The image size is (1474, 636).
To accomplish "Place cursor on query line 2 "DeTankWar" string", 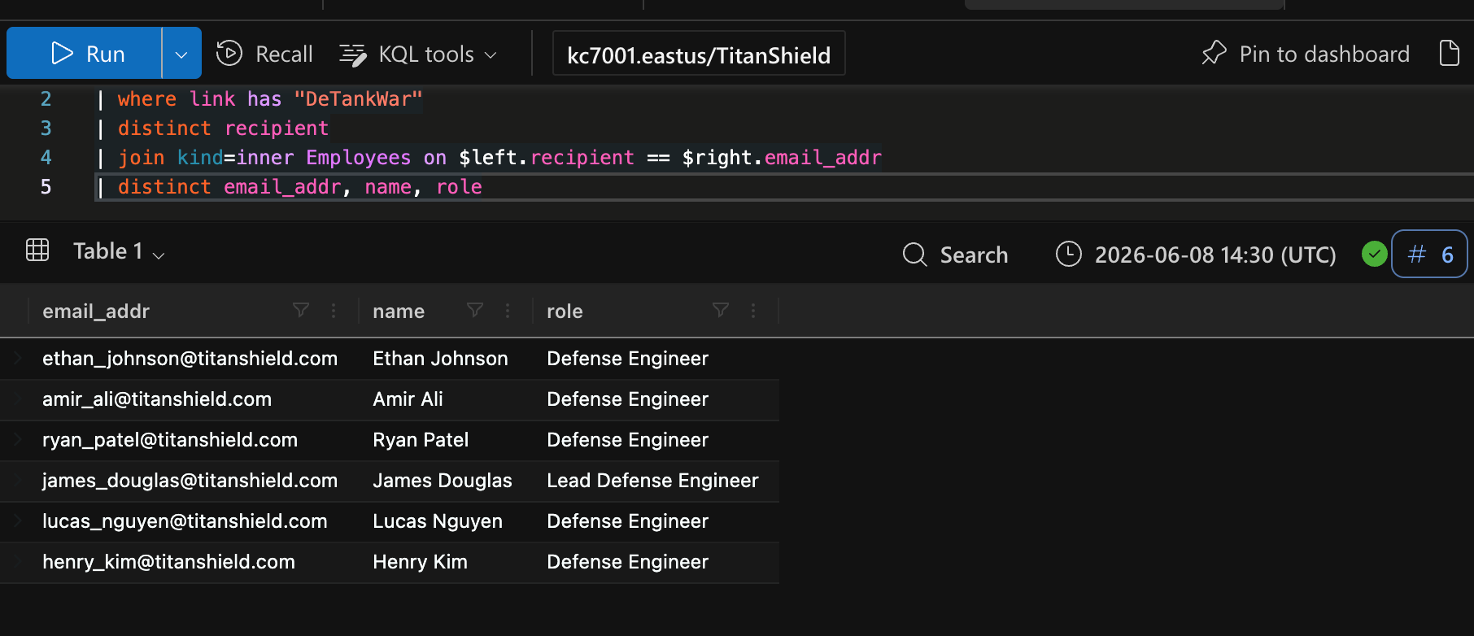I will click(358, 99).
